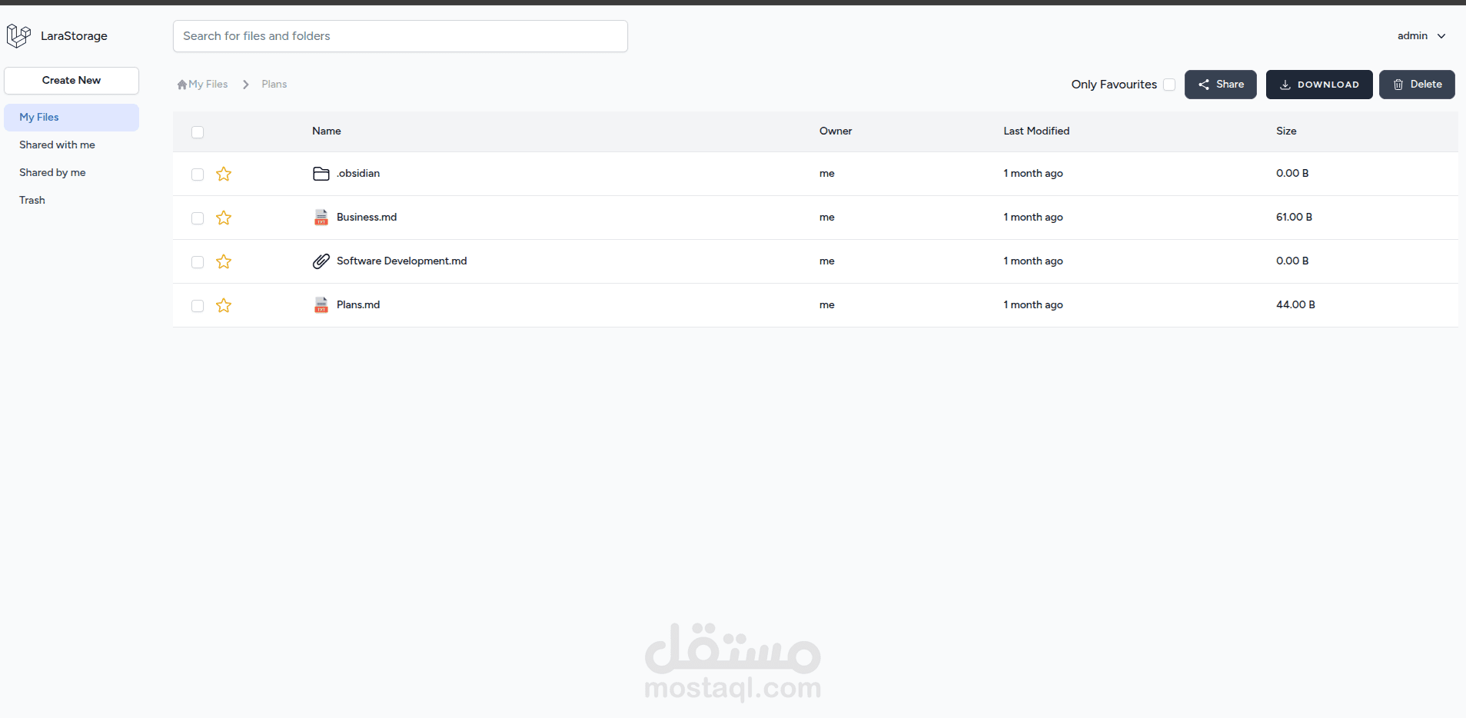Select the Software Development.md row checkbox
Screen dimensions: 1466x718
click(198, 262)
